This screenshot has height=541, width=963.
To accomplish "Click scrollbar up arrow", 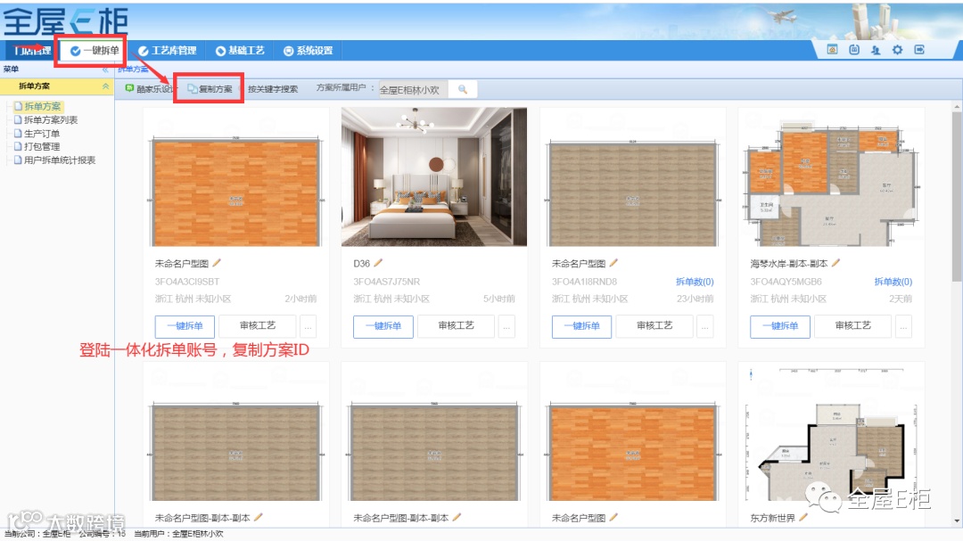I will [957, 107].
